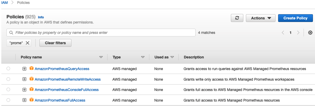Click the refresh policies icon button
The image size is (315, 107).
[237, 18]
